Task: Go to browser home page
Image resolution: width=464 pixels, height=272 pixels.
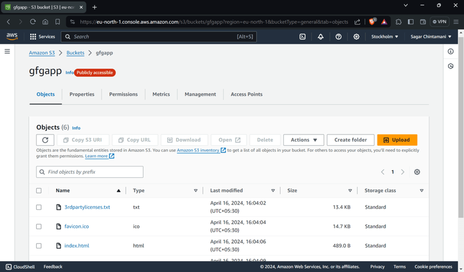Action: [45, 22]
